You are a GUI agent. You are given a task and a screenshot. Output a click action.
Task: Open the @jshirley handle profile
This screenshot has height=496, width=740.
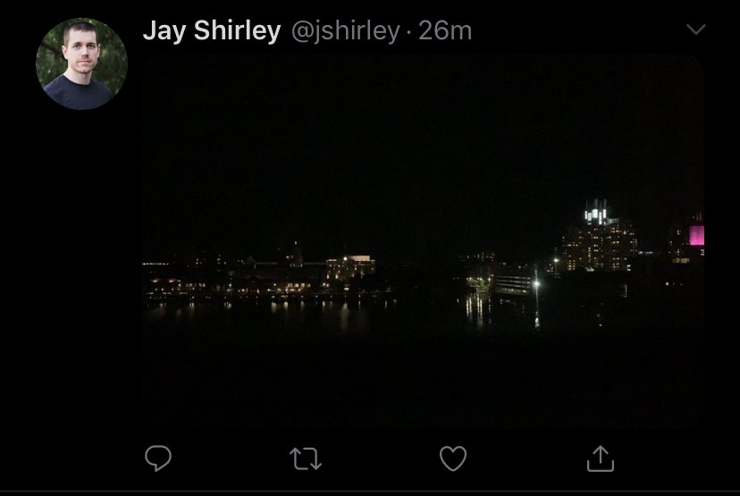(x=346, y=31)
